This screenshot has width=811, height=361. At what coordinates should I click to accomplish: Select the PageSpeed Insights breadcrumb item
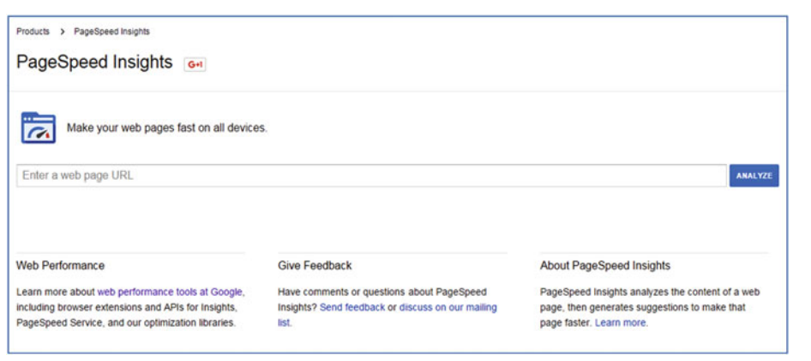click(x=111, y=32)
